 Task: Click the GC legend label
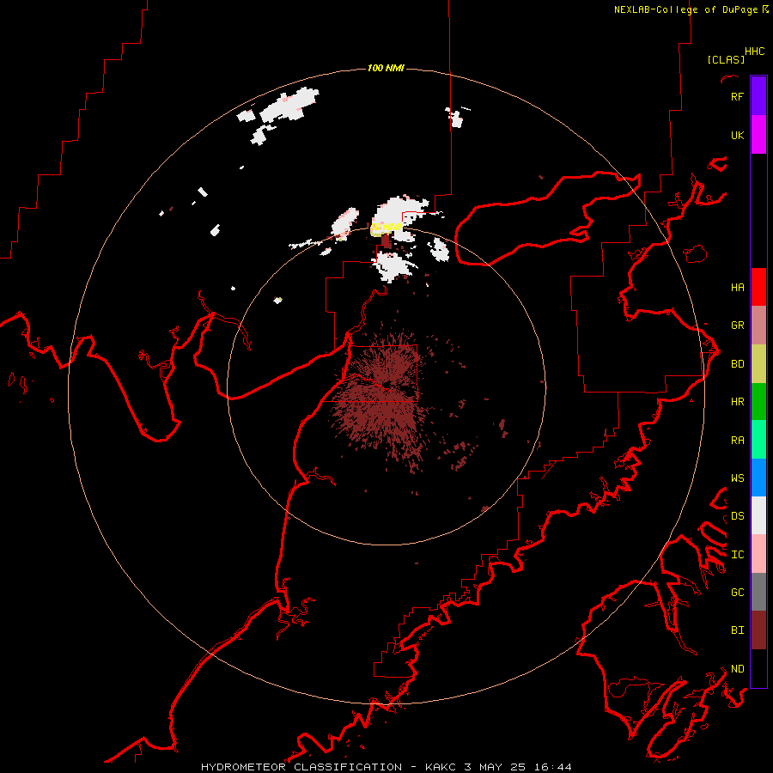pyautogui.click(x=737, y=592)
